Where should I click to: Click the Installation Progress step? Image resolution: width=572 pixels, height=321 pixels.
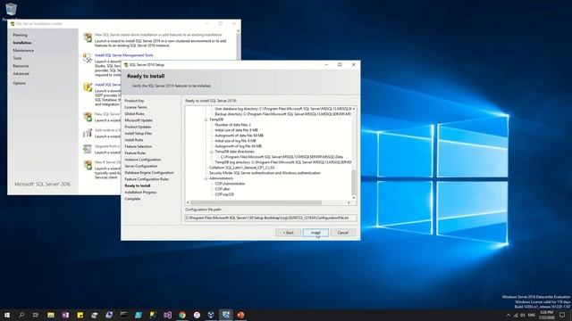(x=140, y=193)
